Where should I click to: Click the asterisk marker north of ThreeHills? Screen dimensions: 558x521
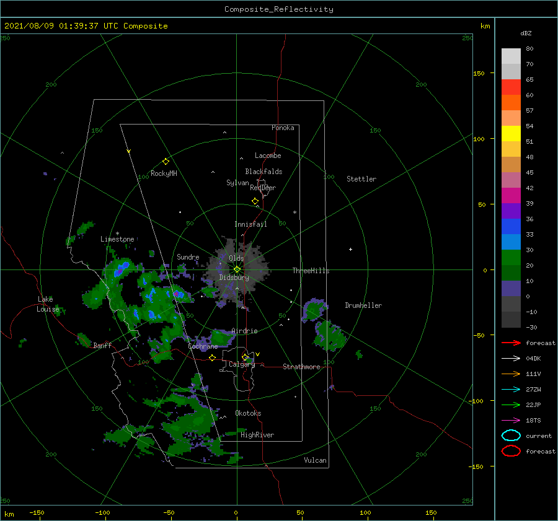tap(294, 212)
